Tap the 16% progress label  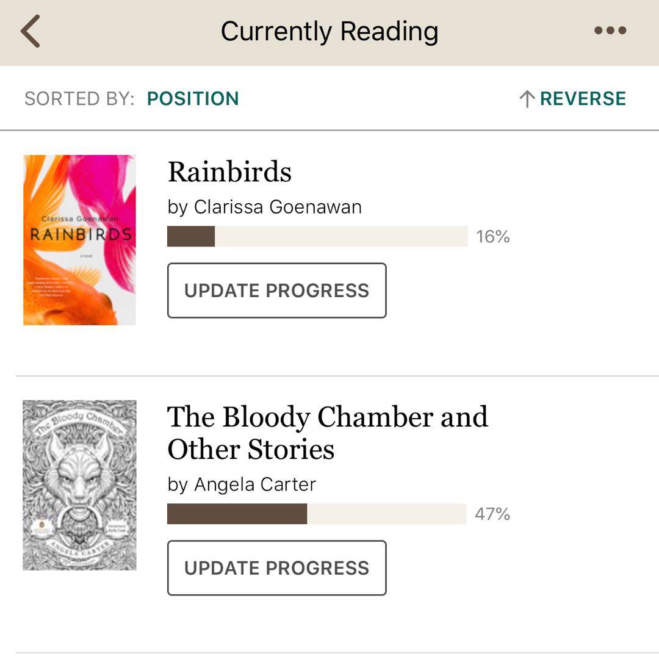pyautogui.click(x=492, y=237)
